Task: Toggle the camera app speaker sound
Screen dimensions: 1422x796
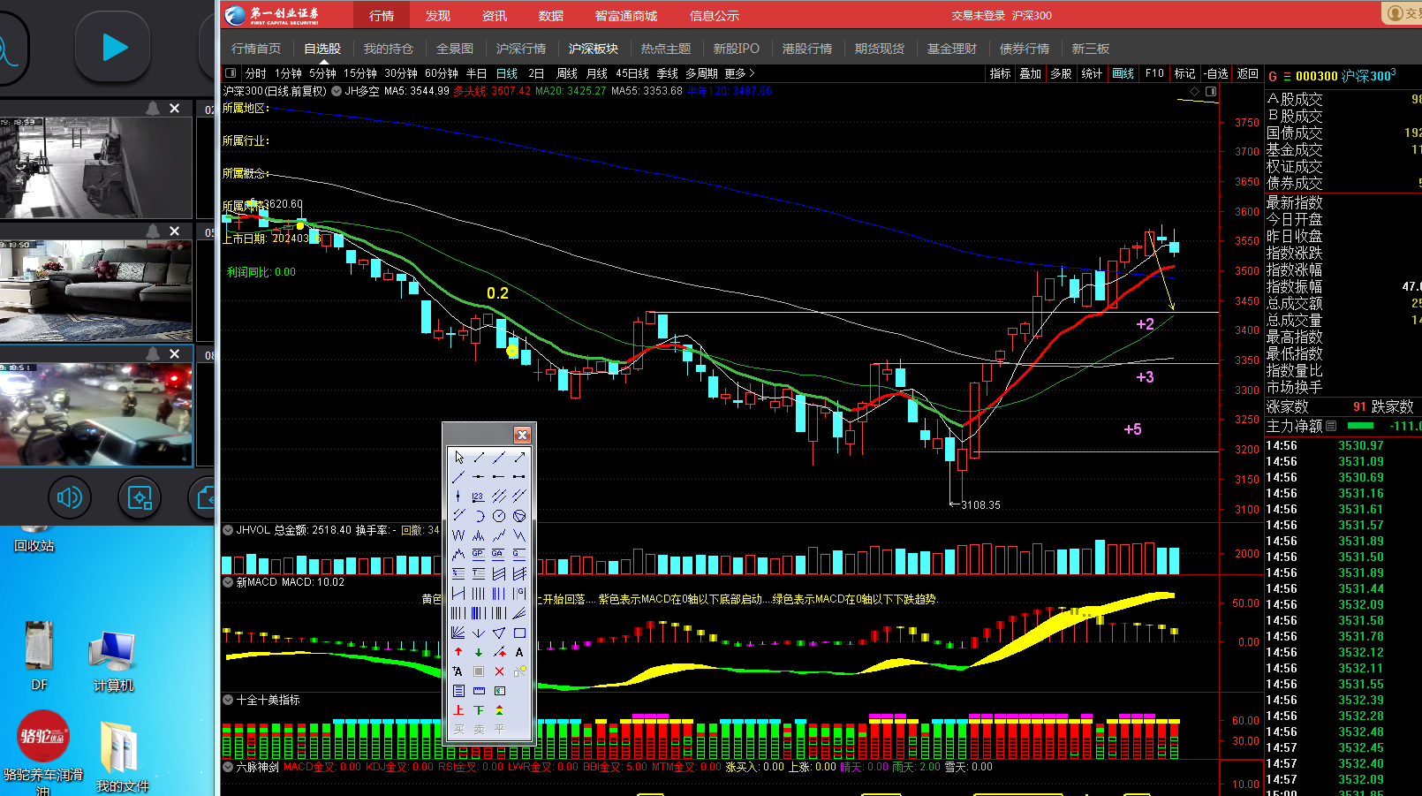Action: tap(69, 498)
